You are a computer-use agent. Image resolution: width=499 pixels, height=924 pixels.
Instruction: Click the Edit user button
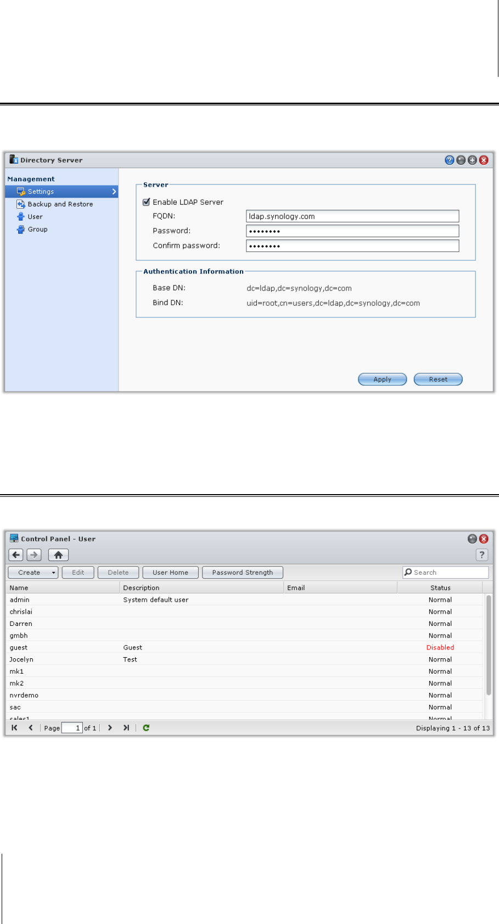pos(78,573)
